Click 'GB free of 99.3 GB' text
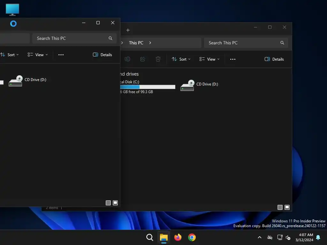 click(137, 92)
